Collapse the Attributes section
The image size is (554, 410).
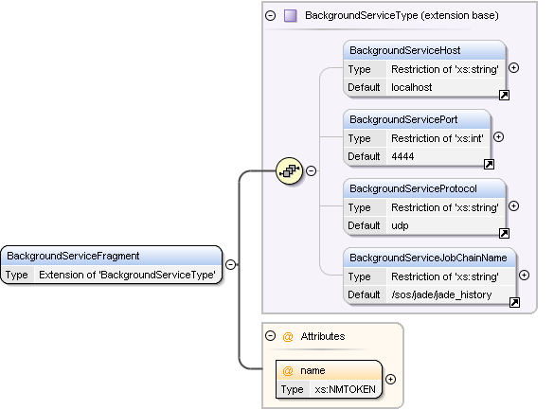click(270, 335)
